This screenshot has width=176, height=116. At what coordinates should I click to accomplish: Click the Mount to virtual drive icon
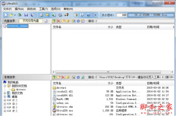tap(60, 15)
